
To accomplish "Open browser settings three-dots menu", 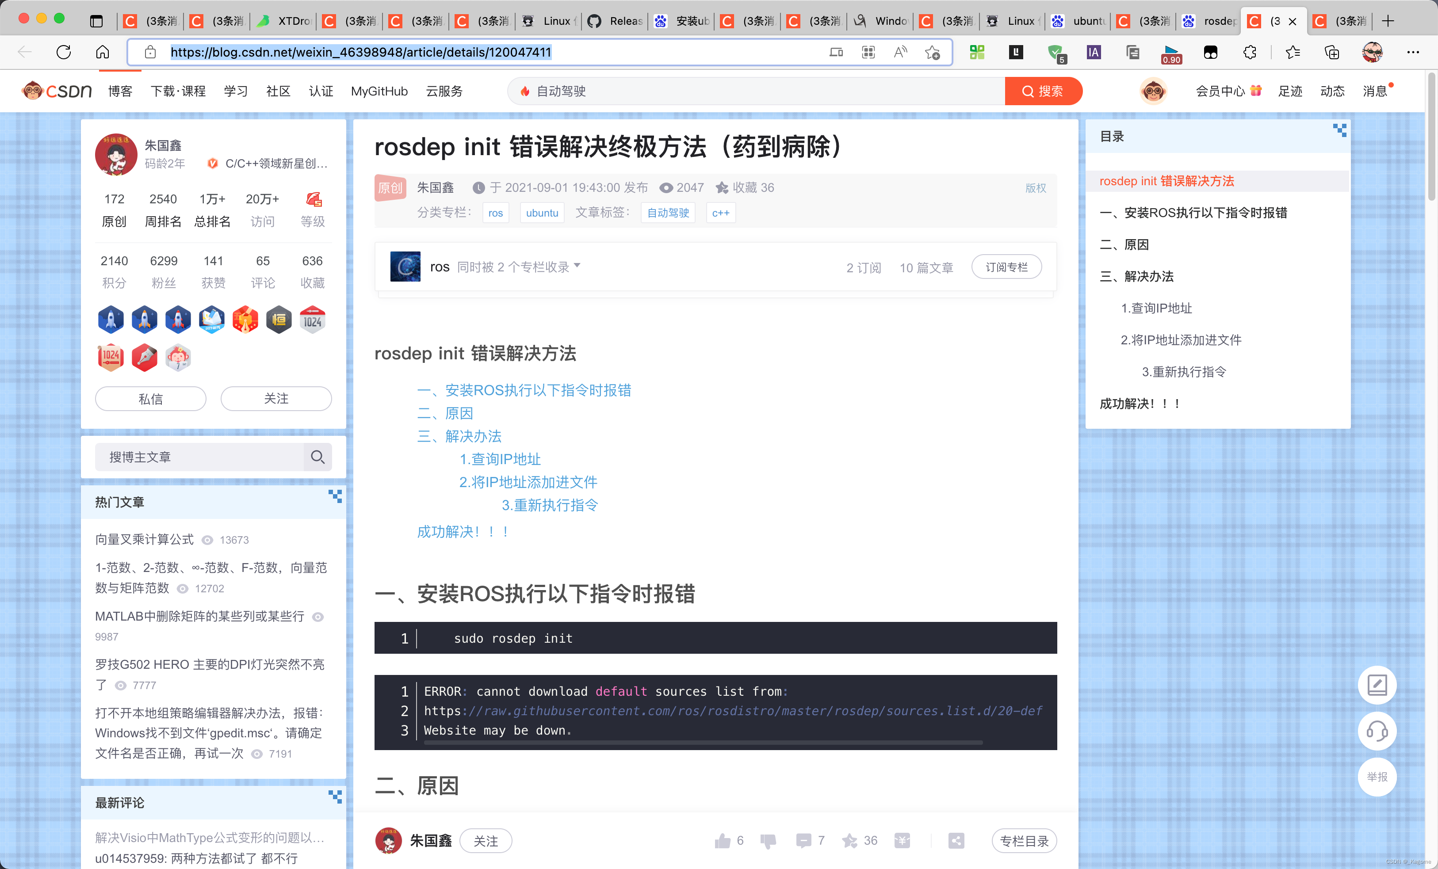I will 1413,53.
